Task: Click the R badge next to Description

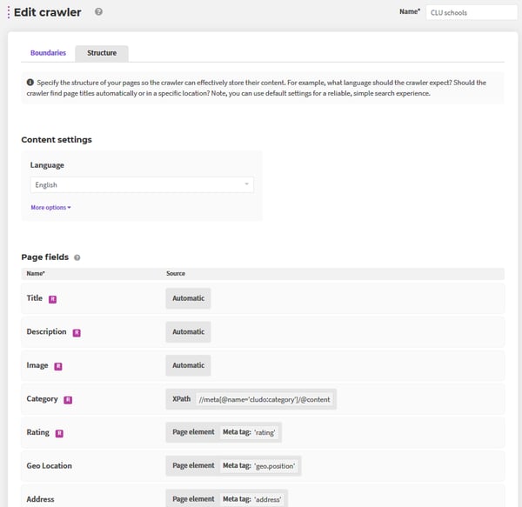Action: click(77, 333)
